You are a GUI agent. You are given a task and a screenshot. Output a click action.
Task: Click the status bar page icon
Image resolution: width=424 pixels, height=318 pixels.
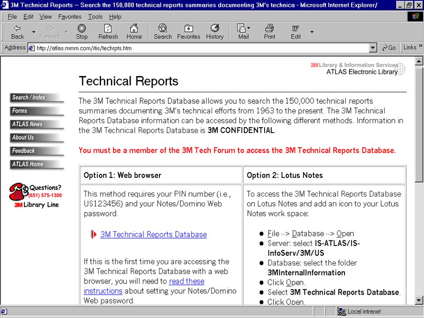tap(4, 311)
